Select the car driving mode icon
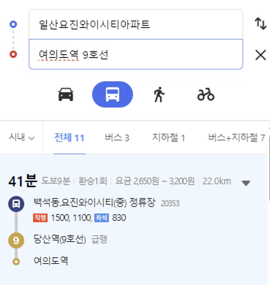Viewport: 270px width, 285px height. [66, 94]
